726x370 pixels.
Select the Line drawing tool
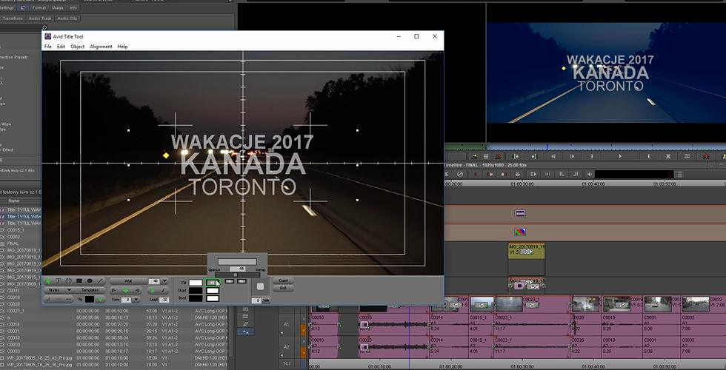pos(101,280)
